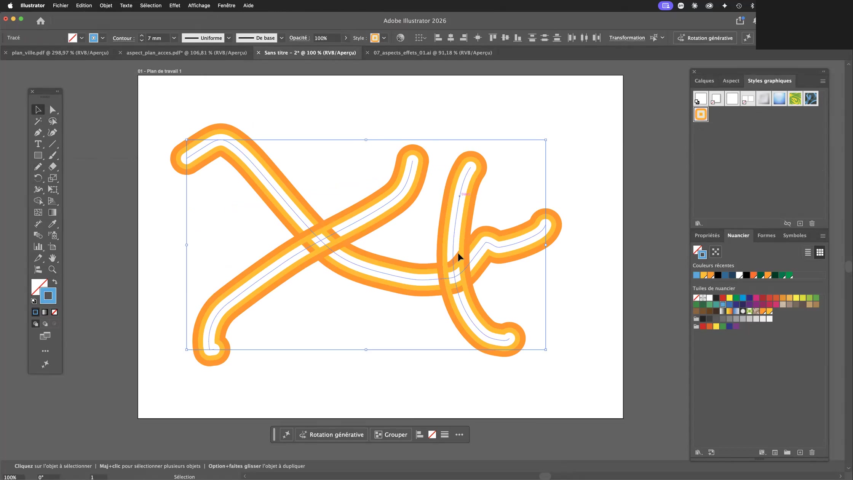Click the stroke color box in toolbar
The height and width of the screenshot is (480, 853).
pos(48,296)
